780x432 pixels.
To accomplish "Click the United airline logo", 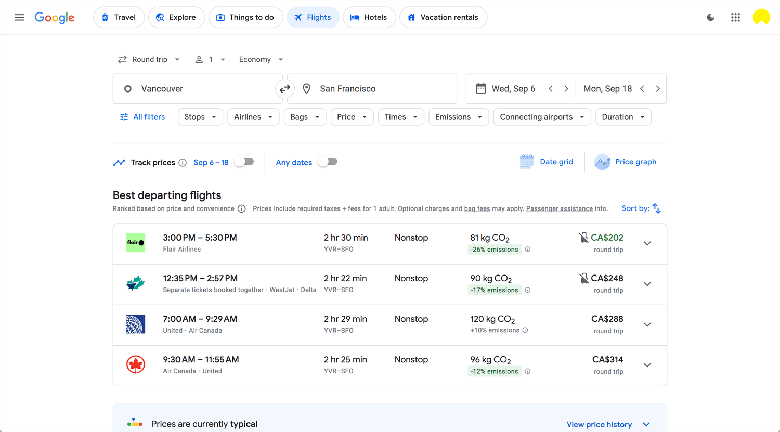I will [x=136, y=324].
